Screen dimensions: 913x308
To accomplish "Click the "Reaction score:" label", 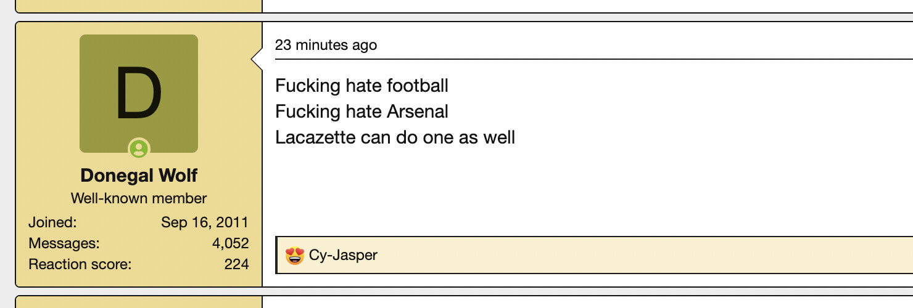I will (x=80, y=264).
